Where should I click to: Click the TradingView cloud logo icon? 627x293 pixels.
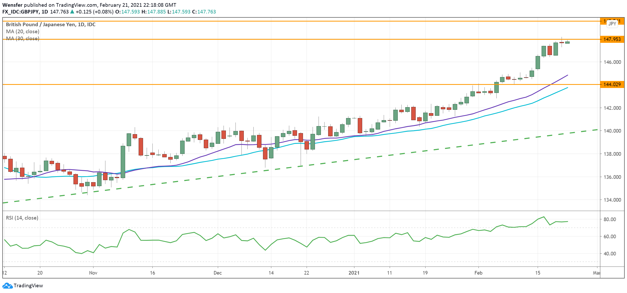[7, 285]
